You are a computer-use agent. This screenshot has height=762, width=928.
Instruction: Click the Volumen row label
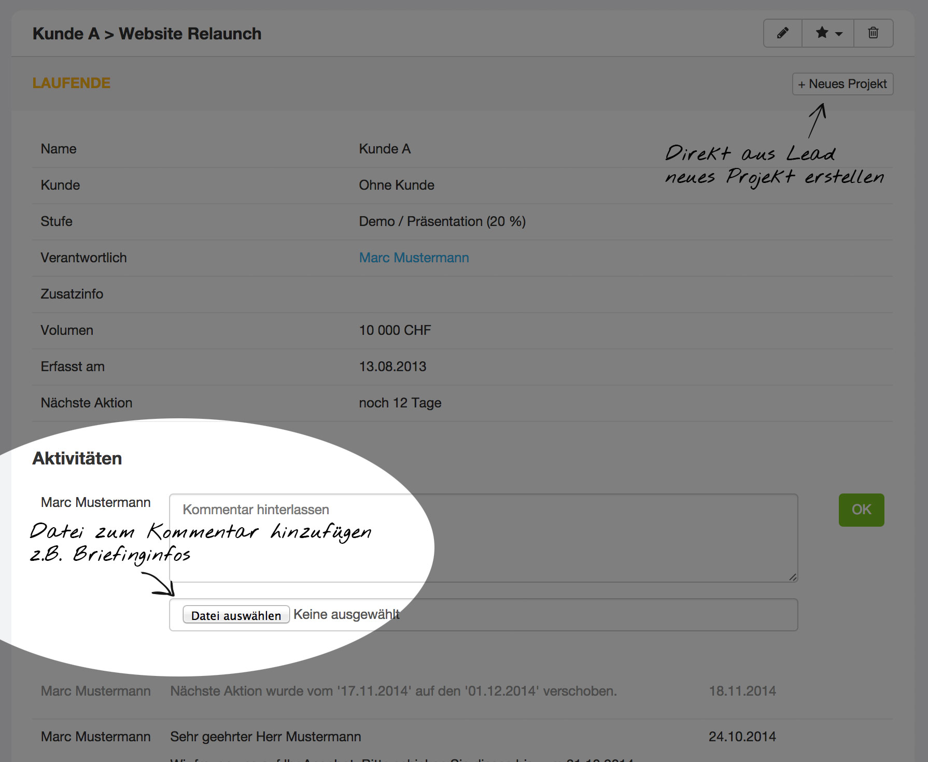coord(67,330)
